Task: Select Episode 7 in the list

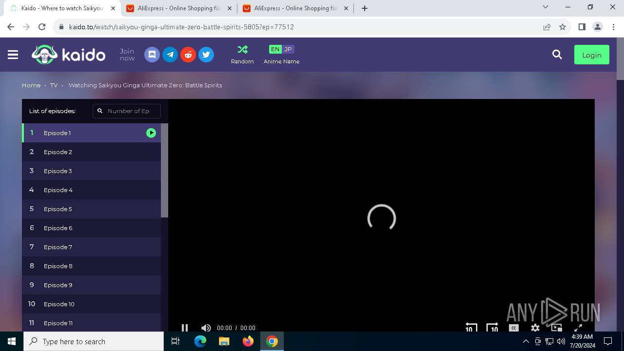Action: (x=91, y=247)
